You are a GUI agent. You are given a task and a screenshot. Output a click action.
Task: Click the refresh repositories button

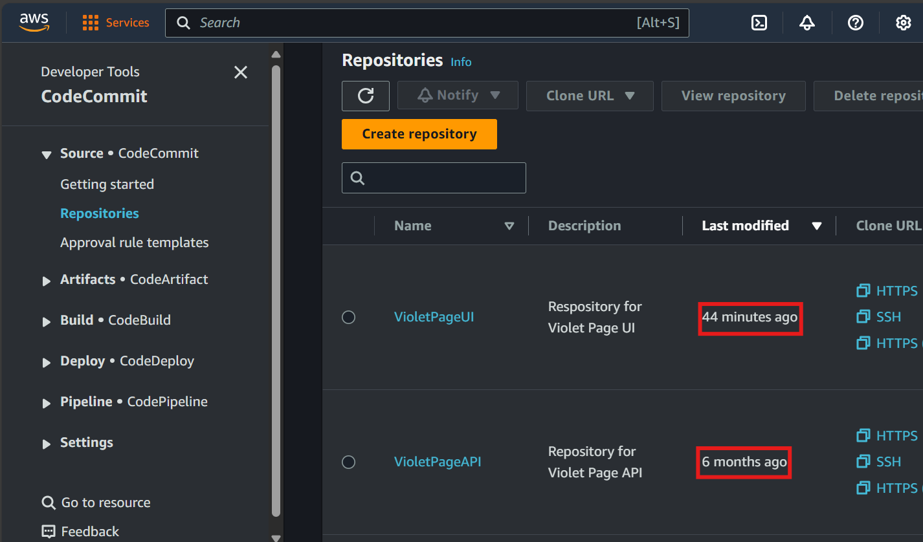coord(366,96)
